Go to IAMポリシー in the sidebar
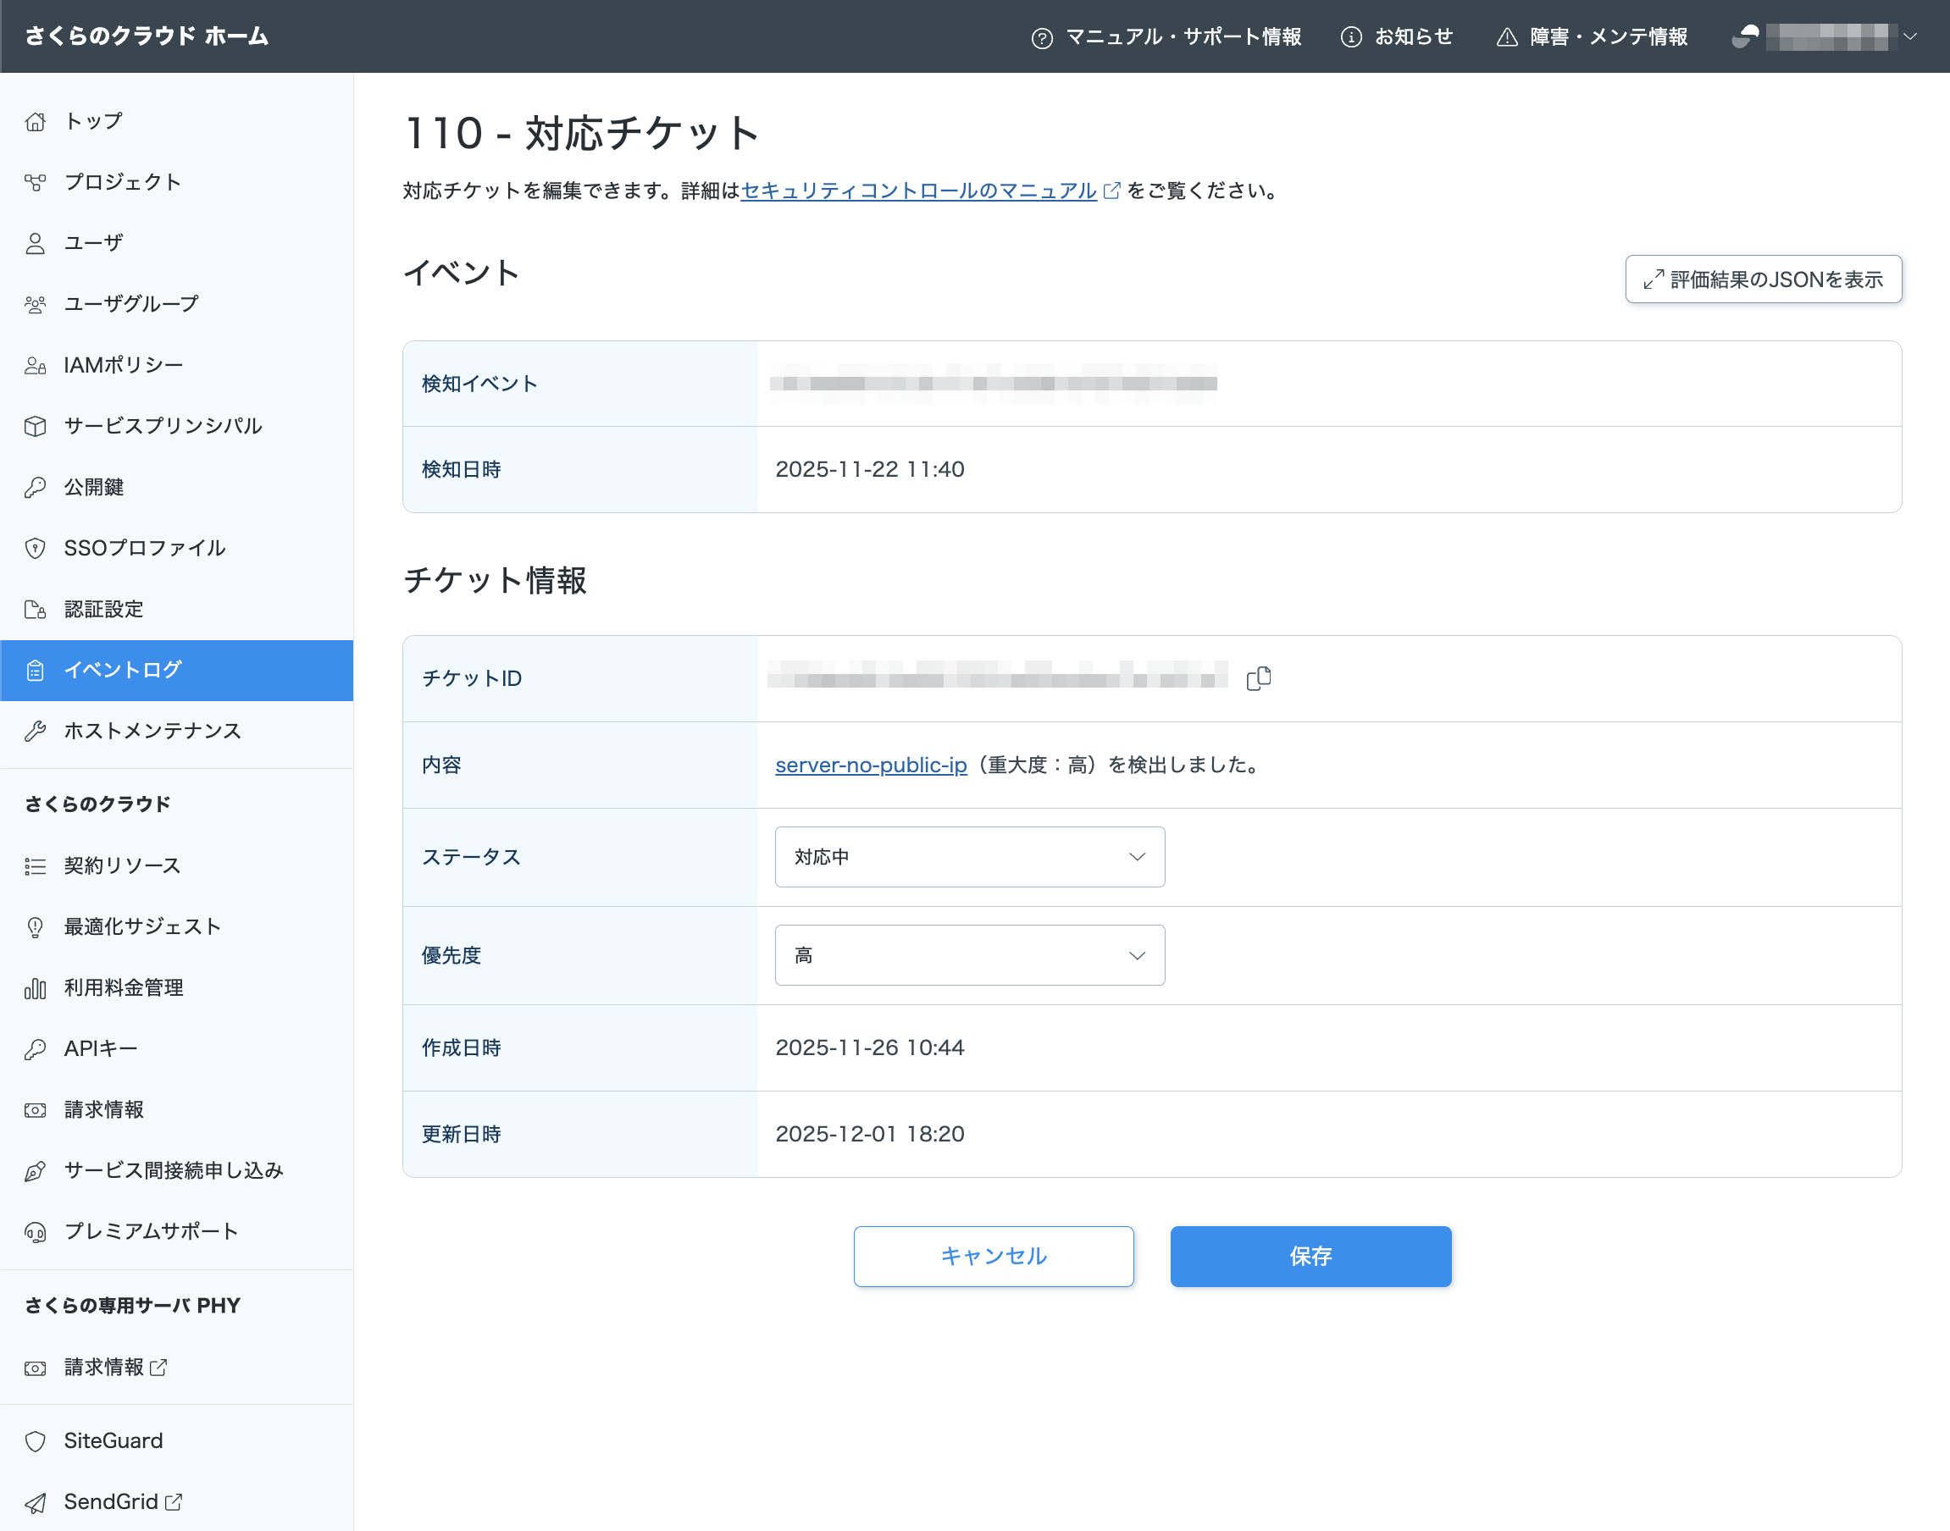1950x1531 pixels. tap(123, 365)
